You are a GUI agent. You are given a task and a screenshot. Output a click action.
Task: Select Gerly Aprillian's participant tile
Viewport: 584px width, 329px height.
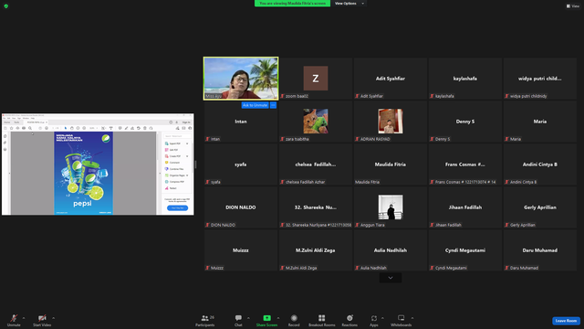pos(540,207)
